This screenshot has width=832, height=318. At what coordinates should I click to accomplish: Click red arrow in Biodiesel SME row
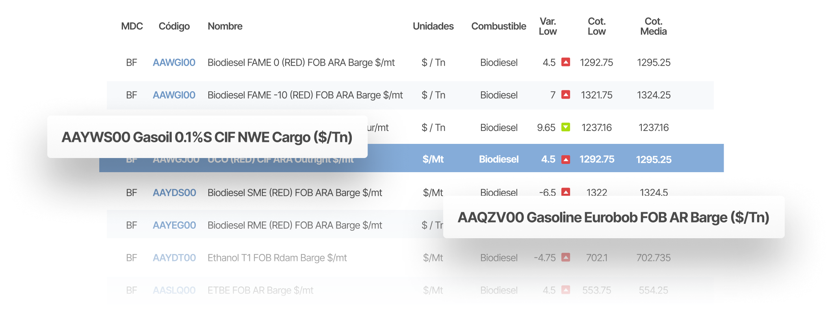pos(566,192)
